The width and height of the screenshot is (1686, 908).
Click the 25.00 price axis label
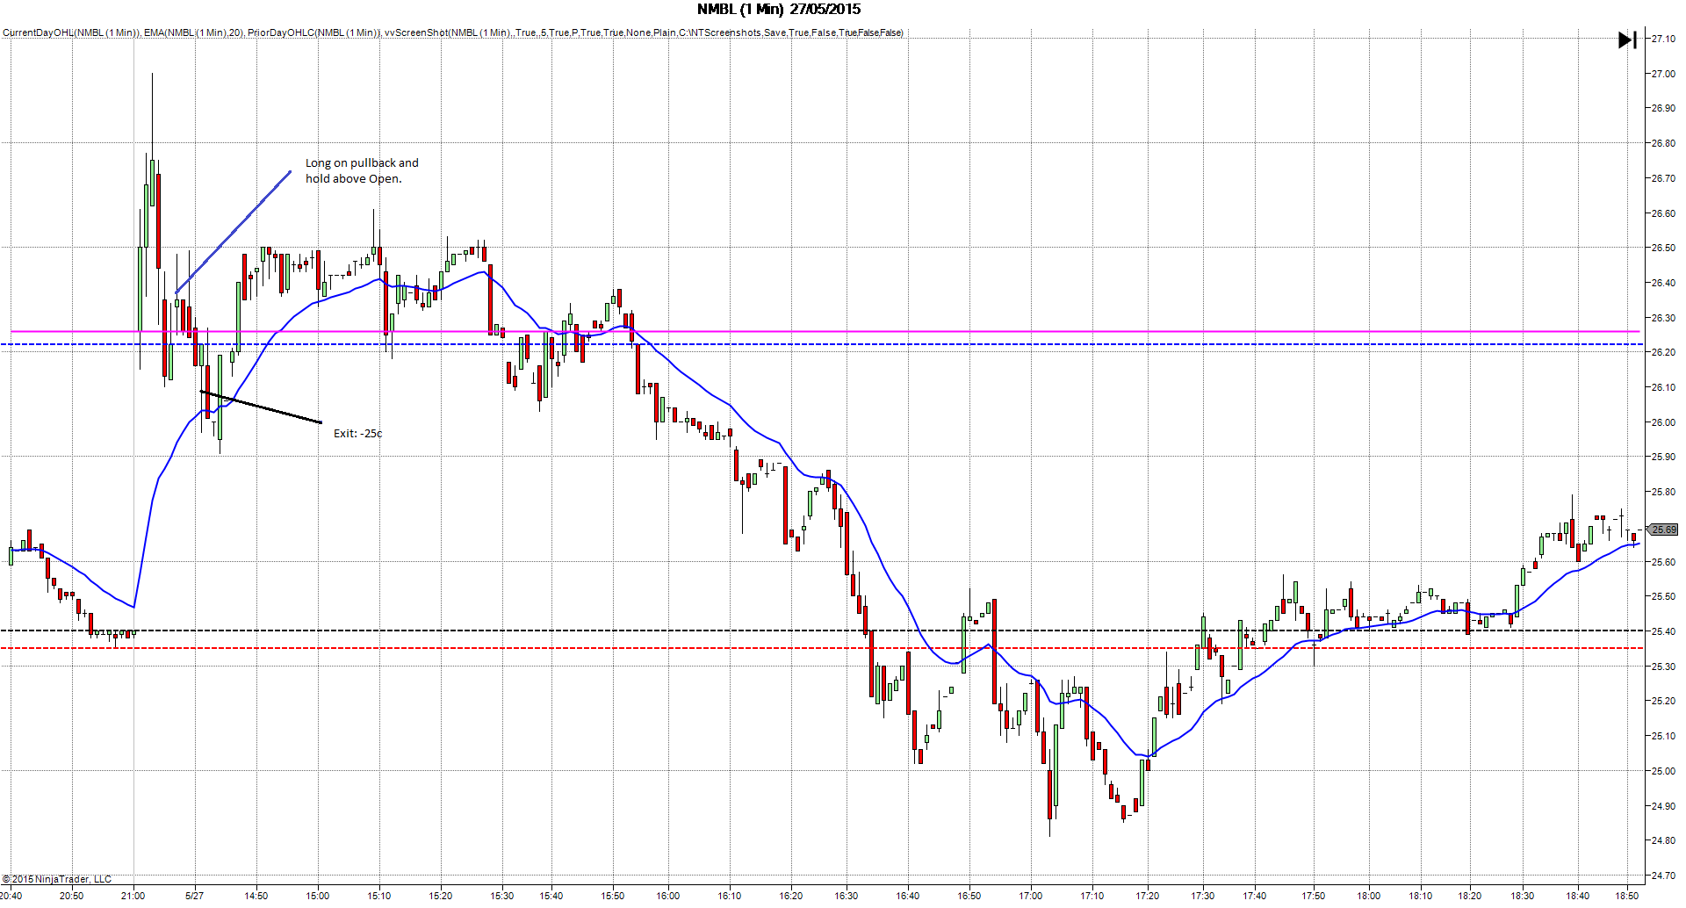pyautogui.click(x=1662, y=771)
